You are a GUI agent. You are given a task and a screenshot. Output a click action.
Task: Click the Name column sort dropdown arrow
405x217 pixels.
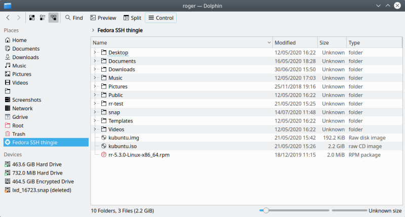tap(268, 43)
